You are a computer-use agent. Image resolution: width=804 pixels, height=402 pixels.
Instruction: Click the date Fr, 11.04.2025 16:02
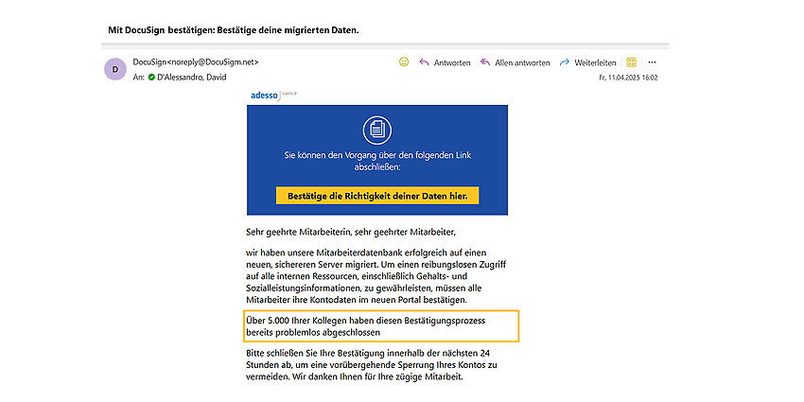pyautogui.click(x=628, y=78)
